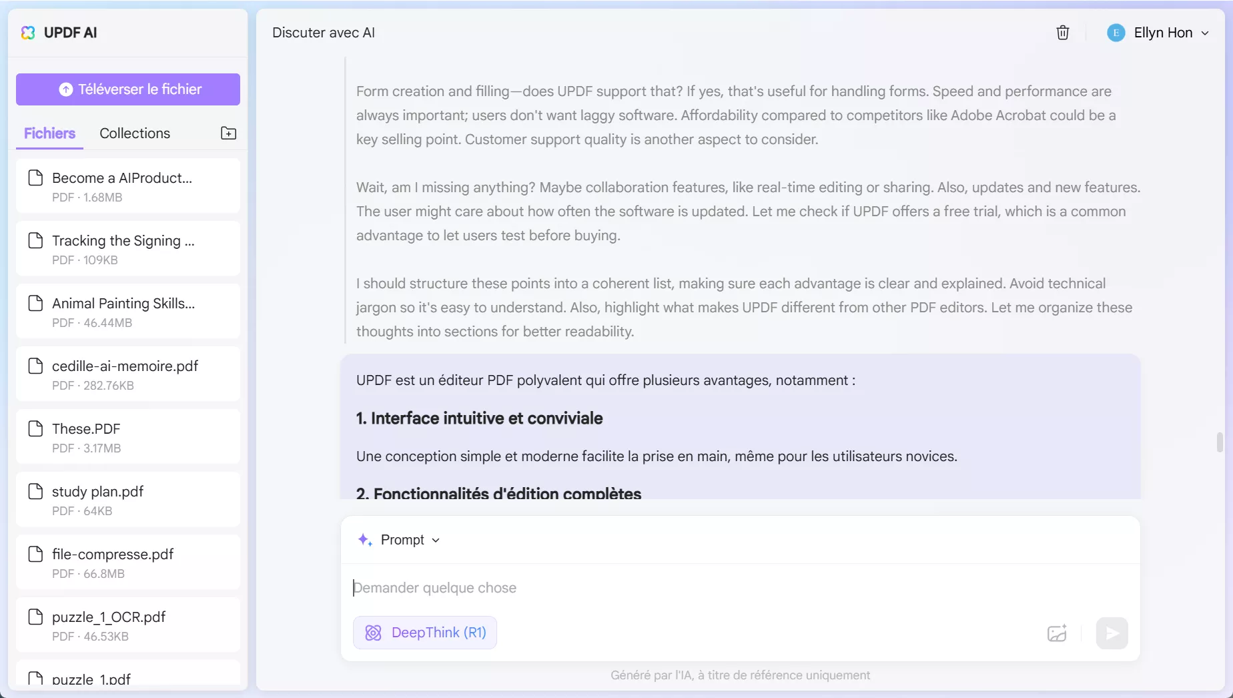Image resolution: width=1233 pixels, height=698 pixels.
Task: Click the file icon beside cedille-ai-memoire.pdf
Action: point(37,366)
